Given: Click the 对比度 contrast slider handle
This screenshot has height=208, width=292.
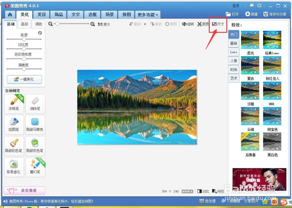Looking at the screenshot, I should click(24, 49).
